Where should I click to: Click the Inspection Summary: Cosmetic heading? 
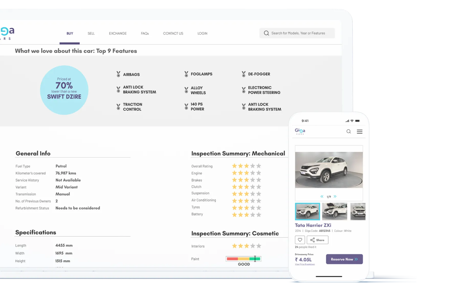tap(235, 233)
